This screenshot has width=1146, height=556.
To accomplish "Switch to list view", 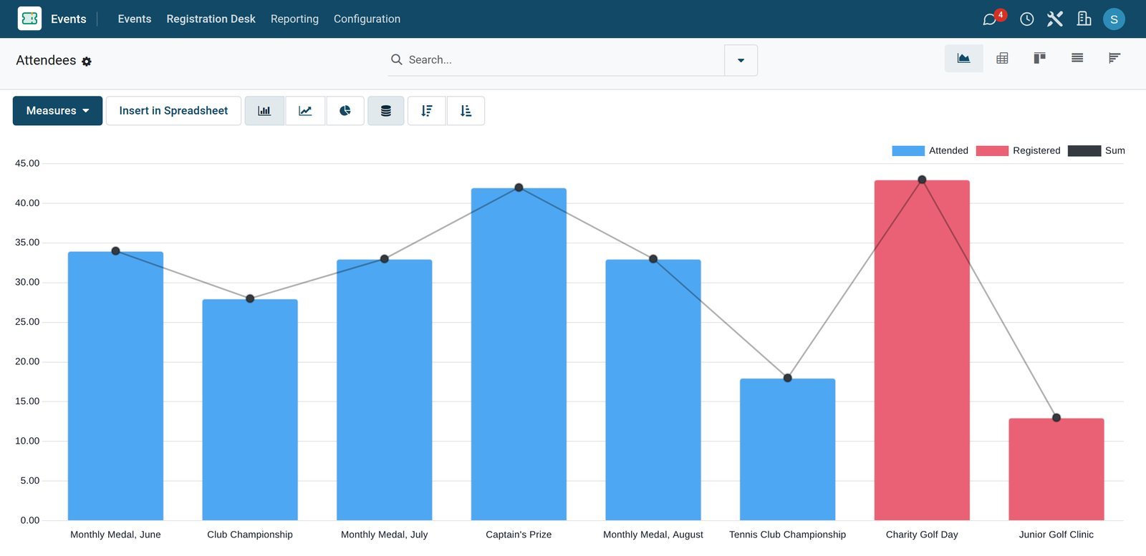I will point(1077,59).
